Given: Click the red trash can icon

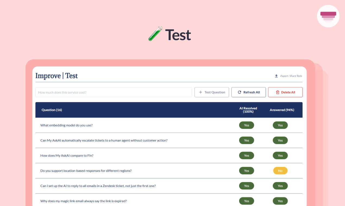Looking at the screenshot, I should point(278,92).
